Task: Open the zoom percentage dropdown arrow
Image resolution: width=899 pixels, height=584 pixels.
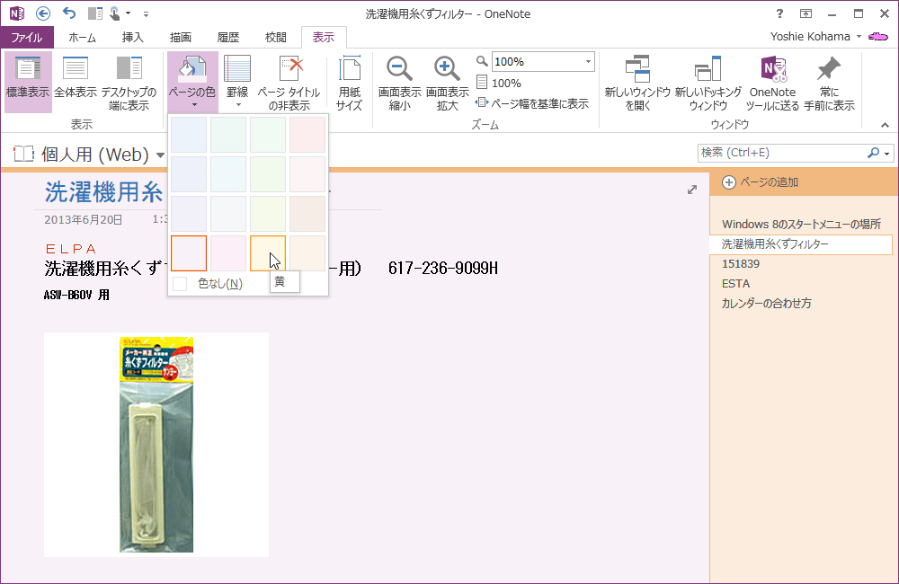Action: click(588, 62)
